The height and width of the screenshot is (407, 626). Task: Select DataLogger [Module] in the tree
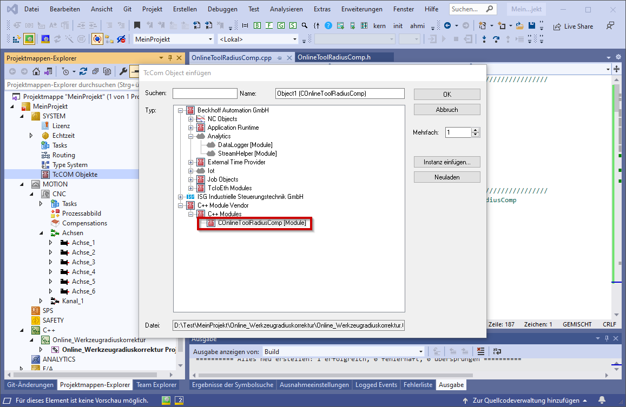(x=245, y=145)
